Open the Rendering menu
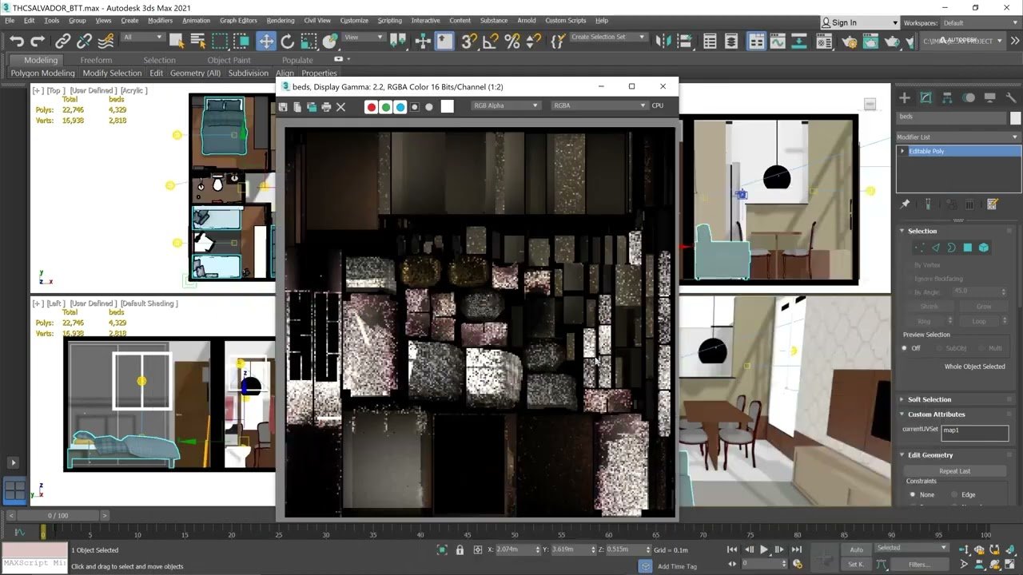 pyautogui.click(x=280, y=21)
